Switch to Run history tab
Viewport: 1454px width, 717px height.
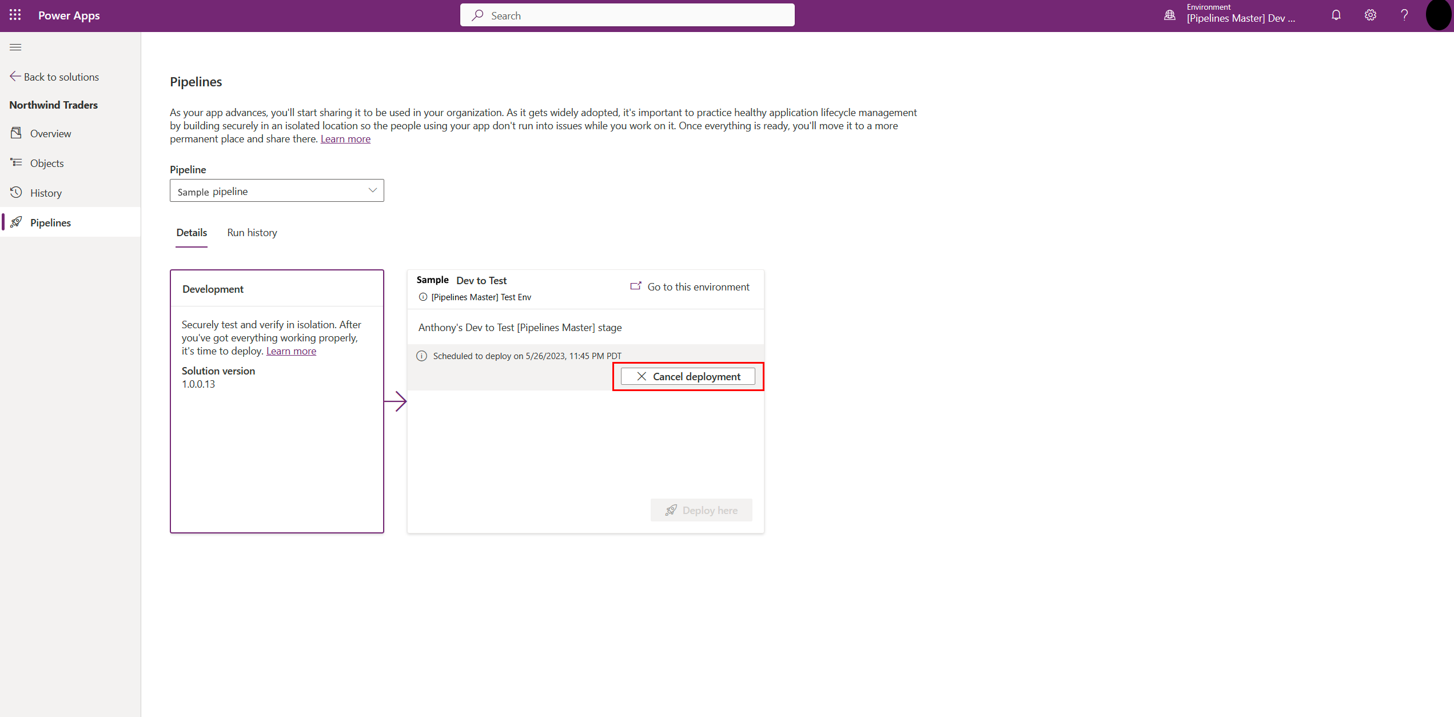pyautogui.click(x=252, y=232)
